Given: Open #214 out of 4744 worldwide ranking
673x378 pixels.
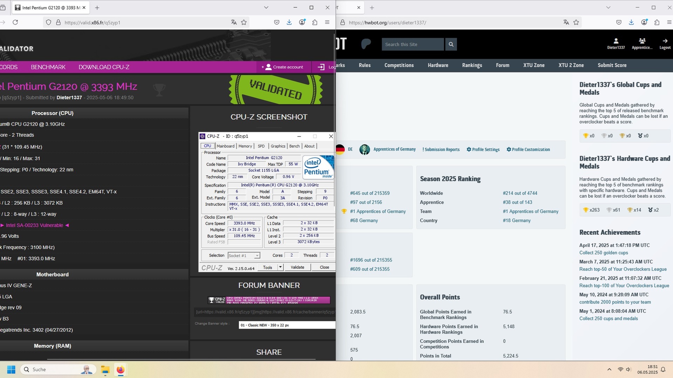Looking at the screenshot, I should coord(520,193).
